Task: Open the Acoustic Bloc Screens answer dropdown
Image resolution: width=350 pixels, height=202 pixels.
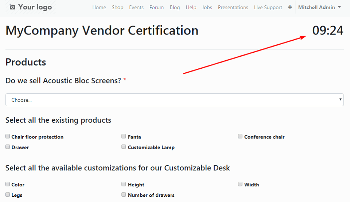Action: (x=175, y=100)
